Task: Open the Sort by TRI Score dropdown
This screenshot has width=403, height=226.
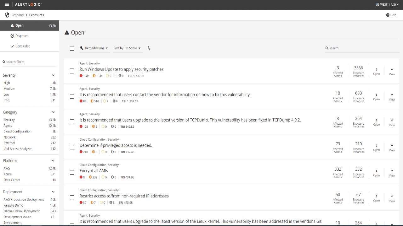Action: point(127,48)
